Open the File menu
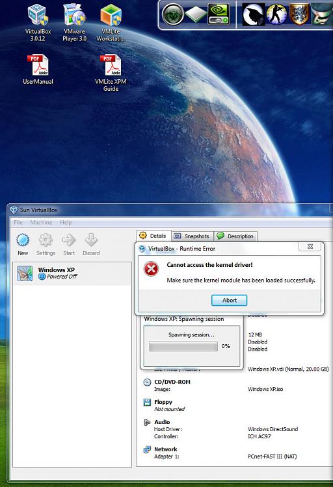This screenshot has width=333, height=487. pyautogui.click(x=18, y=222)
